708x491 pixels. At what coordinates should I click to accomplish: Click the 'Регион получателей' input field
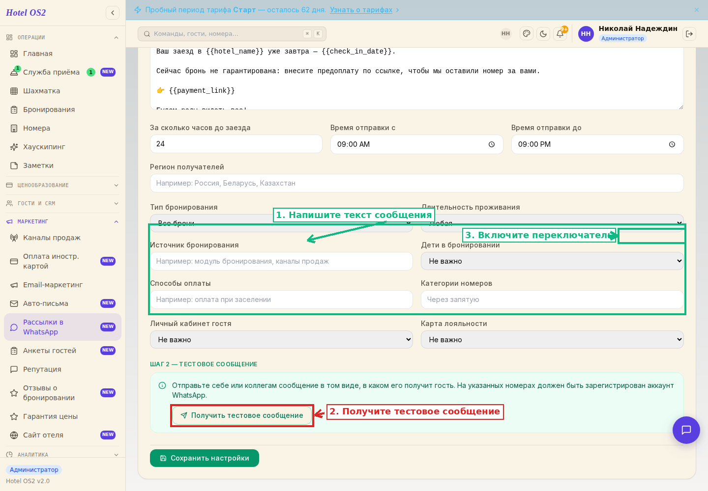[417, 183]
